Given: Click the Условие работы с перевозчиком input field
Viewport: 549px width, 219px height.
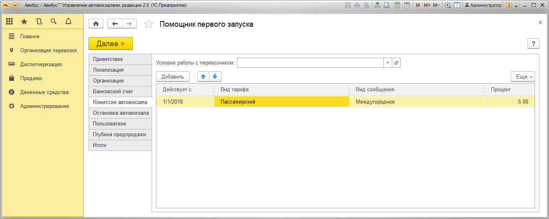Looking at the screenshot, I should point(310,63).
